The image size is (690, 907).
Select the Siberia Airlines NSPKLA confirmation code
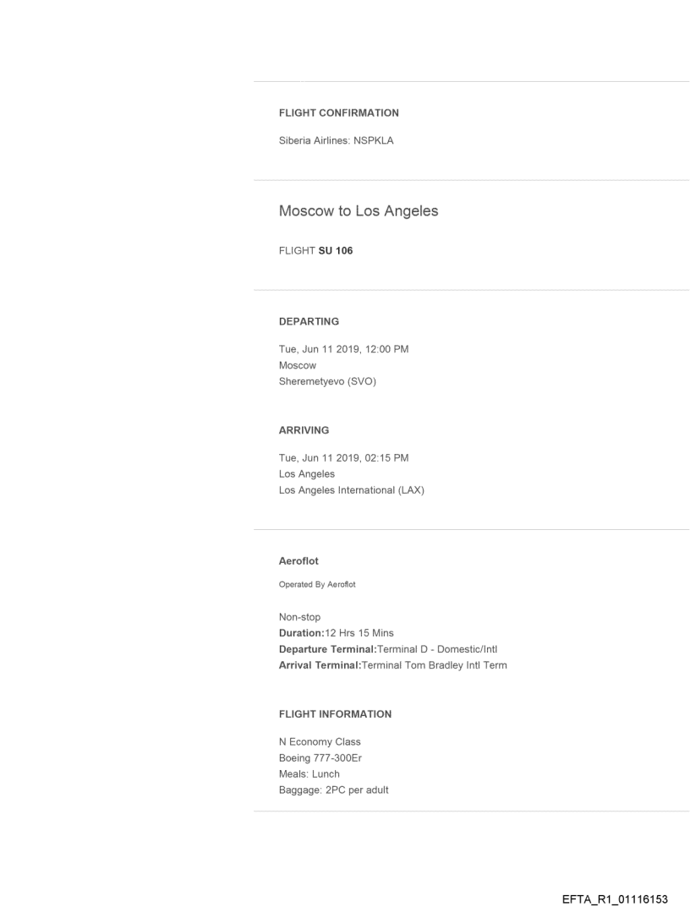(336, 141)
